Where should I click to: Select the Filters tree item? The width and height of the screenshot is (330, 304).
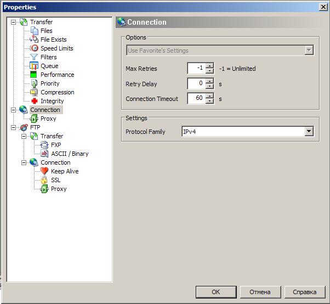[49, 57]
